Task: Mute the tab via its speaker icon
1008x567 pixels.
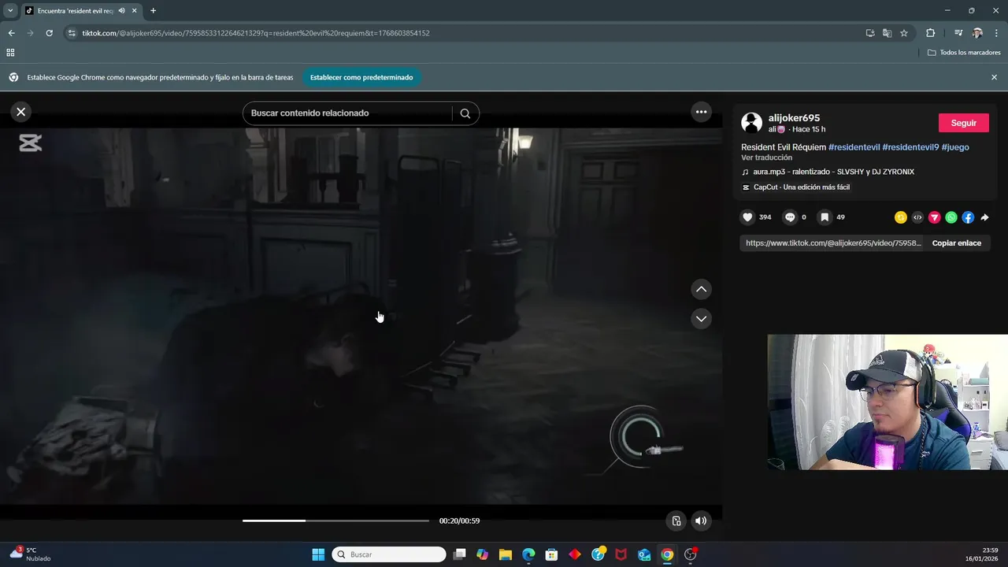Action: (122, 11)
